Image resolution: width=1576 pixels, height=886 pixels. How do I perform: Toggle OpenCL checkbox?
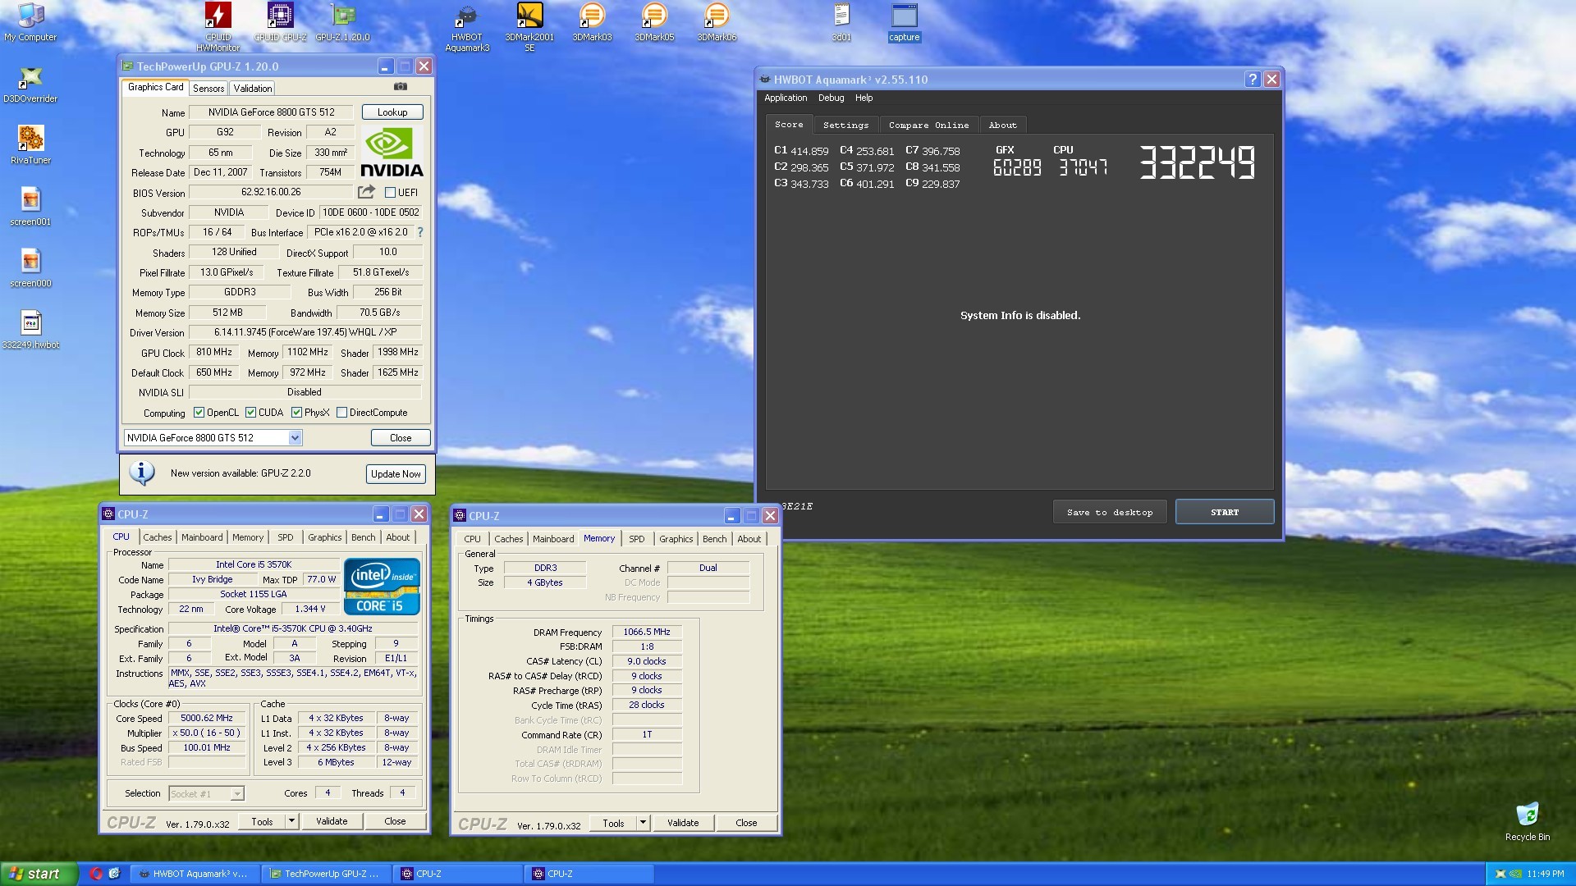click(x=199, y=413)
